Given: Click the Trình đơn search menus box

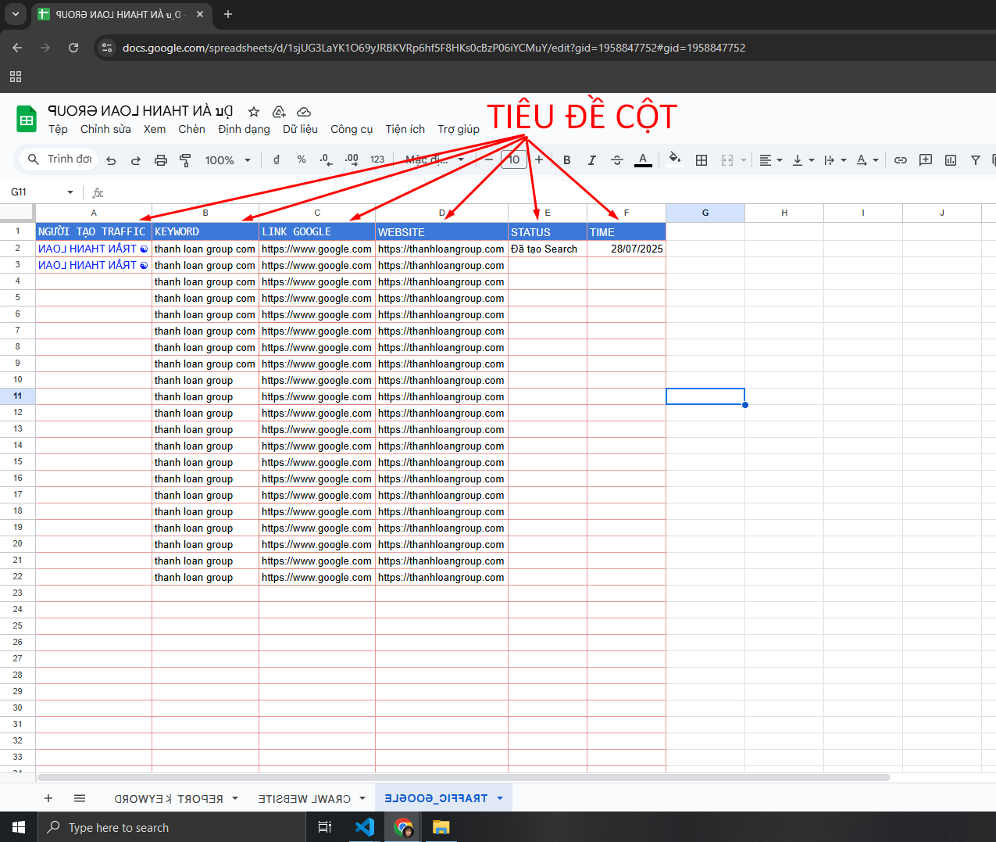Looking at the screenshot, I should [59, 159].
